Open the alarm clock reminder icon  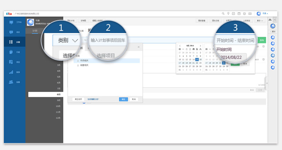tap(245, 13)
